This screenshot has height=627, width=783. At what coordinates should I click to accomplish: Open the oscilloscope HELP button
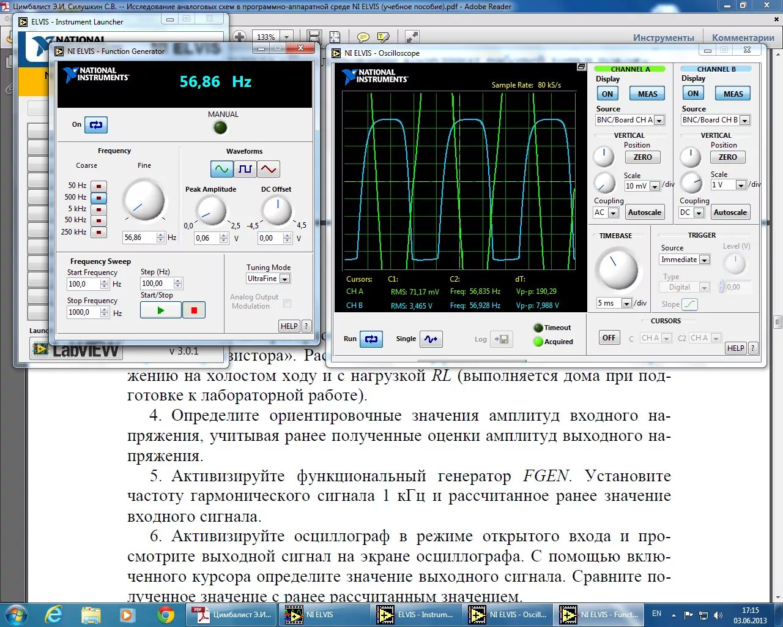tap(735, 348)
